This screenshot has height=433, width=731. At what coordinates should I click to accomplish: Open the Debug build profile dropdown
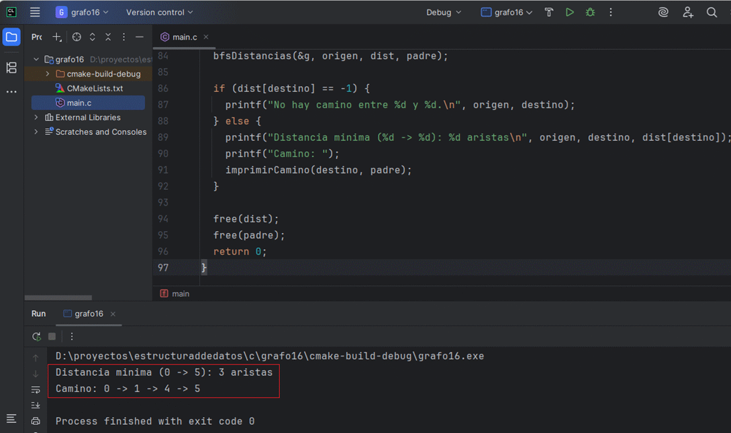444,12
